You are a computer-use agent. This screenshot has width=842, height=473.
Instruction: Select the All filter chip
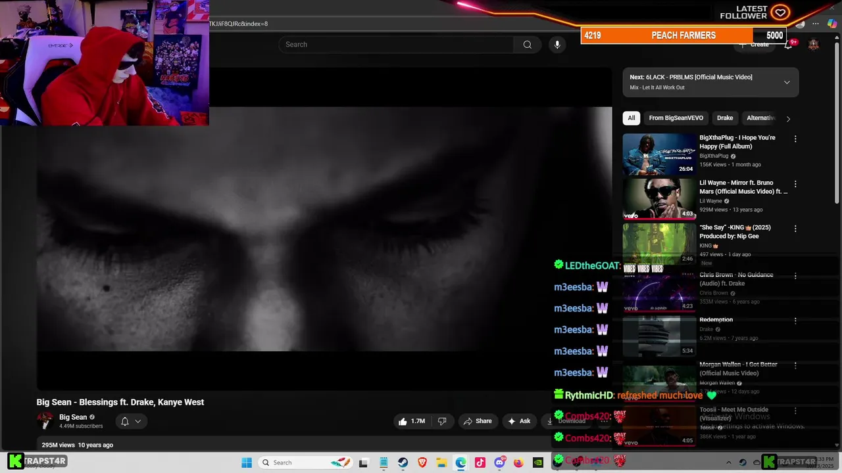(x=631, y=118)
